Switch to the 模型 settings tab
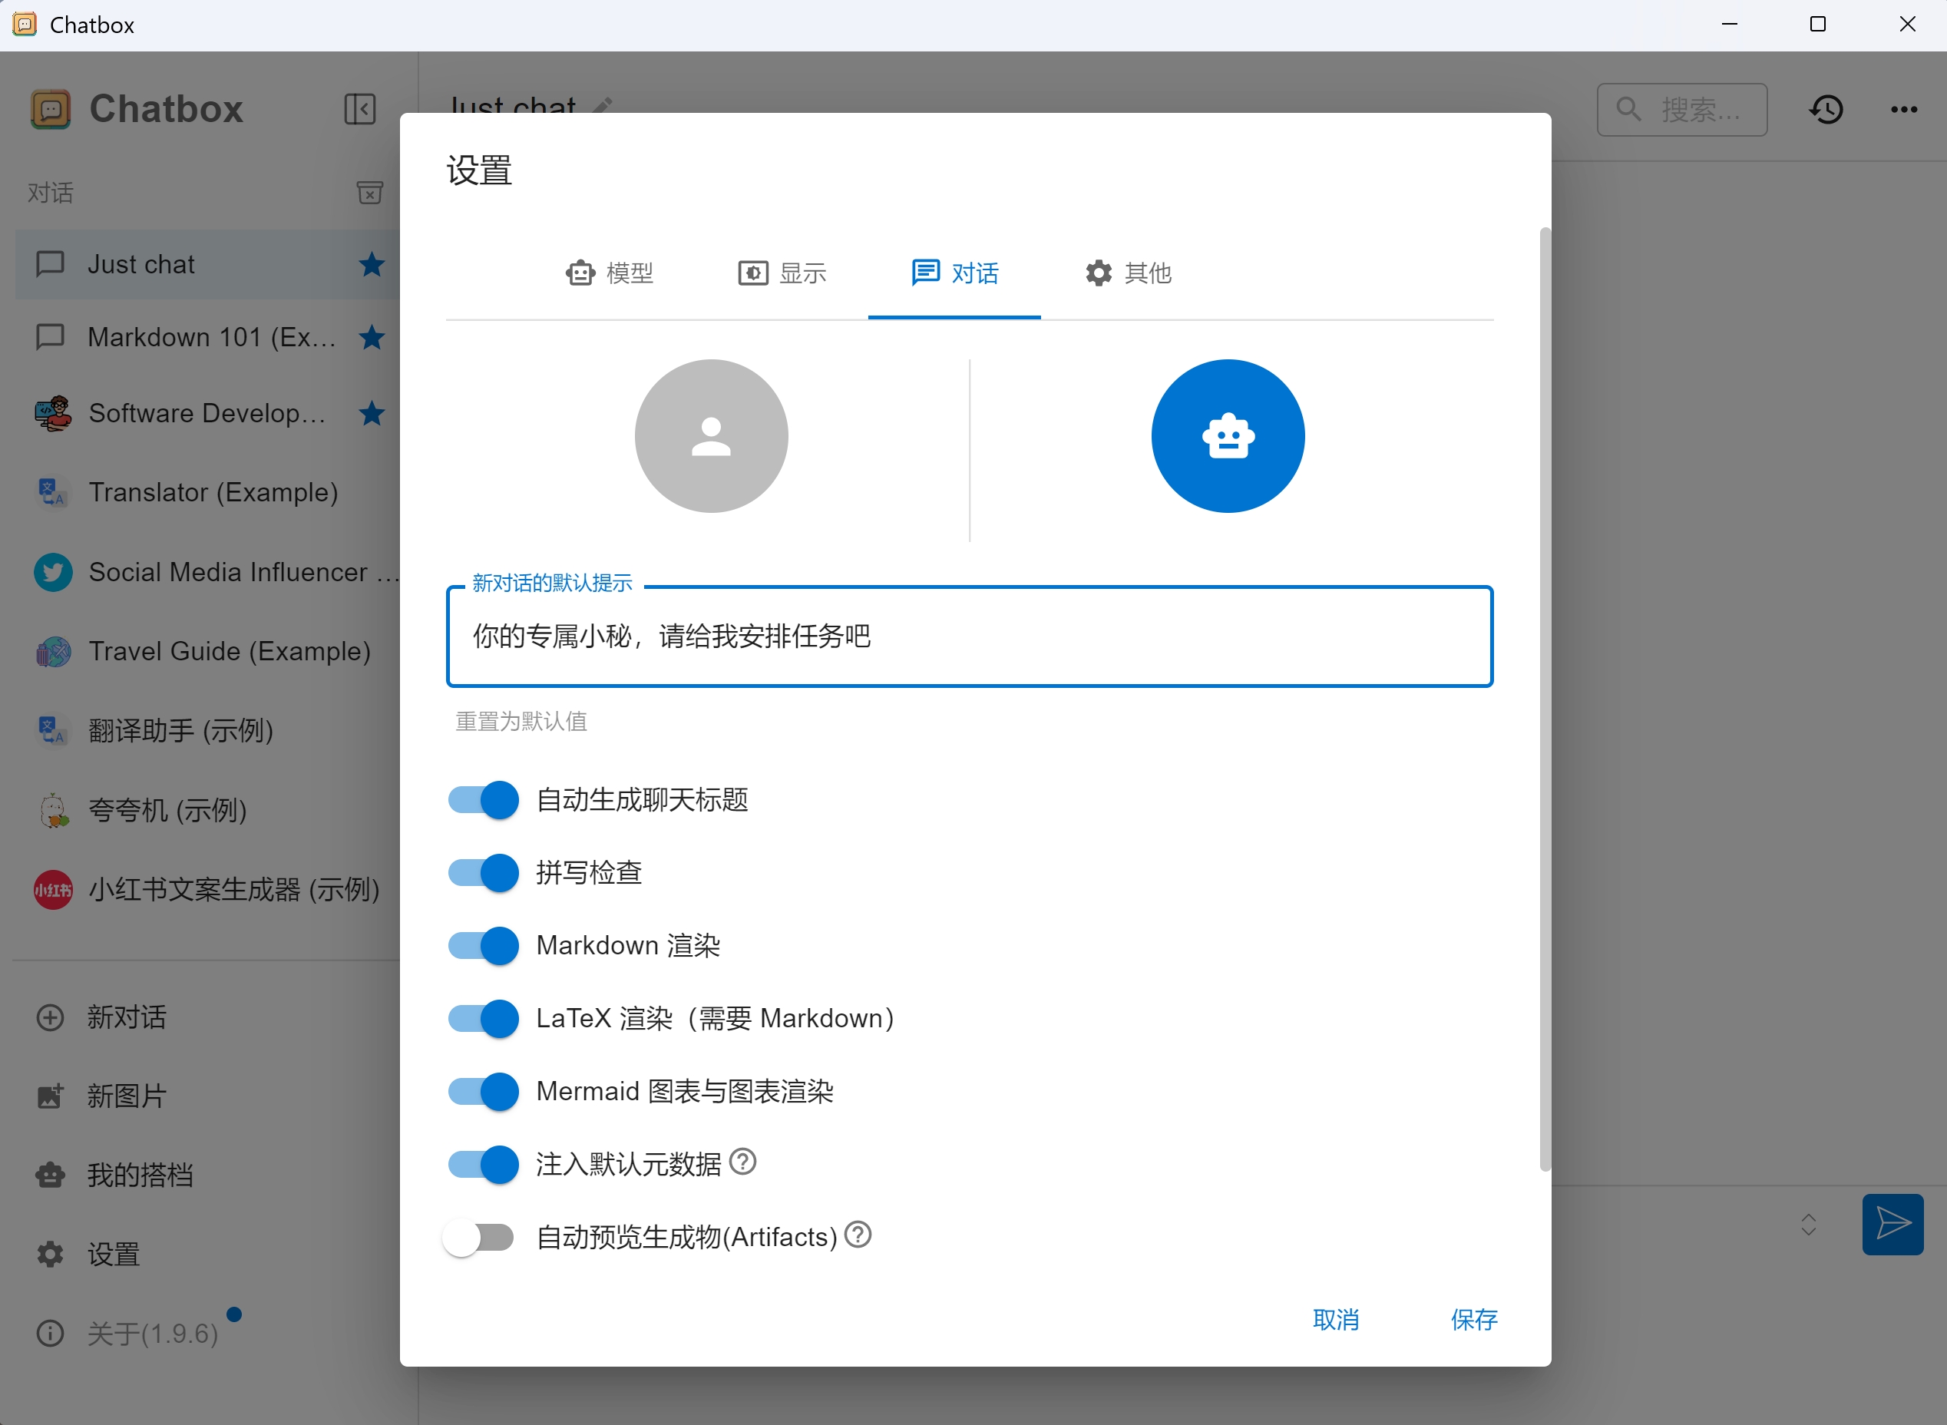This screenshot has height=1425, width=1947. 609,273
